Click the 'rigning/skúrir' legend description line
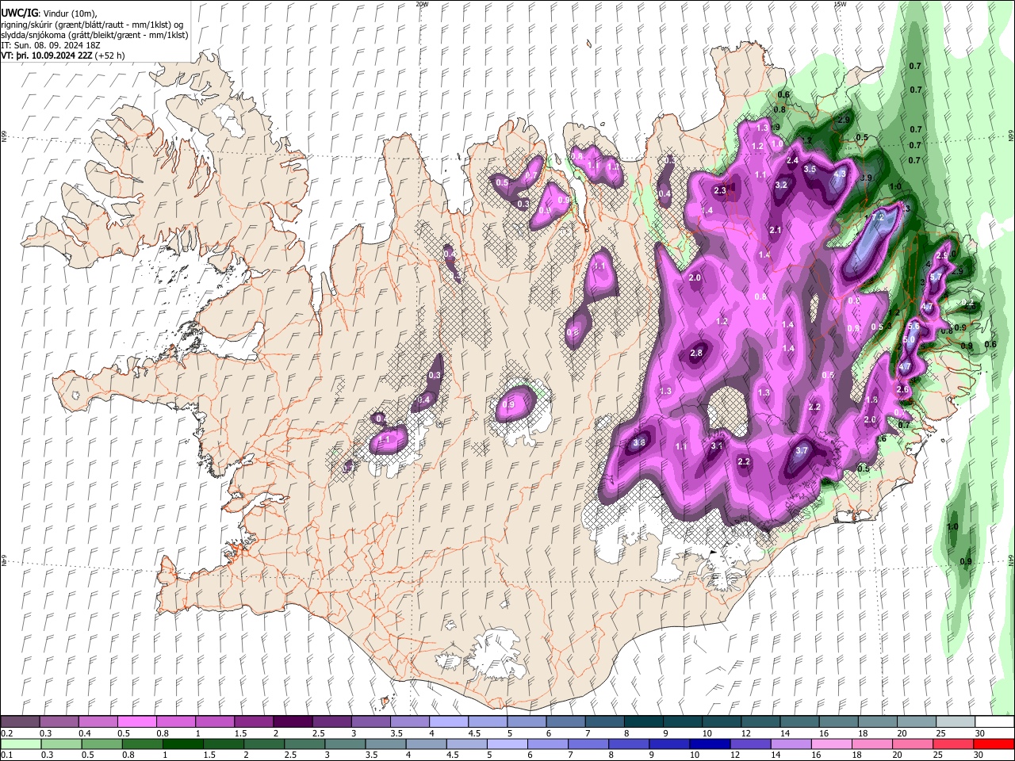1015x761 pixels. coord(92,25)
